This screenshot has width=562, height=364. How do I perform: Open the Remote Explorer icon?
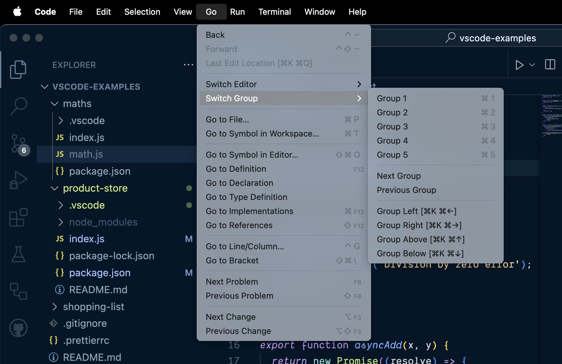pos(18,292)
